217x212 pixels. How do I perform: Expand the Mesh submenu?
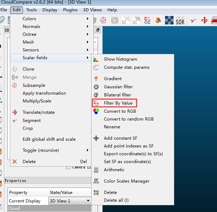point(51,42)
